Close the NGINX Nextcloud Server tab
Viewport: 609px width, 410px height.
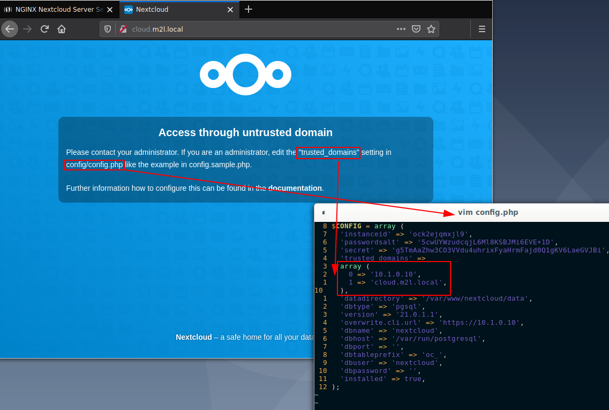click(110, 10)
